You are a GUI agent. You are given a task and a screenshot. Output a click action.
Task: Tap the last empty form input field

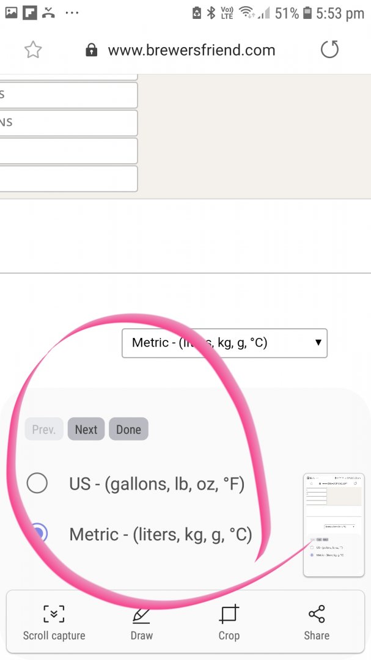[68, 178]
